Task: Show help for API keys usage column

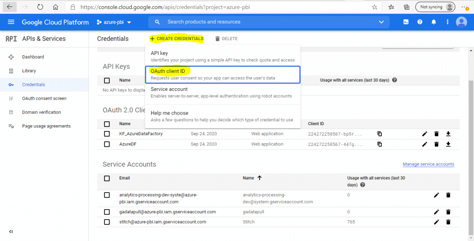Action: tap(394, 80)
